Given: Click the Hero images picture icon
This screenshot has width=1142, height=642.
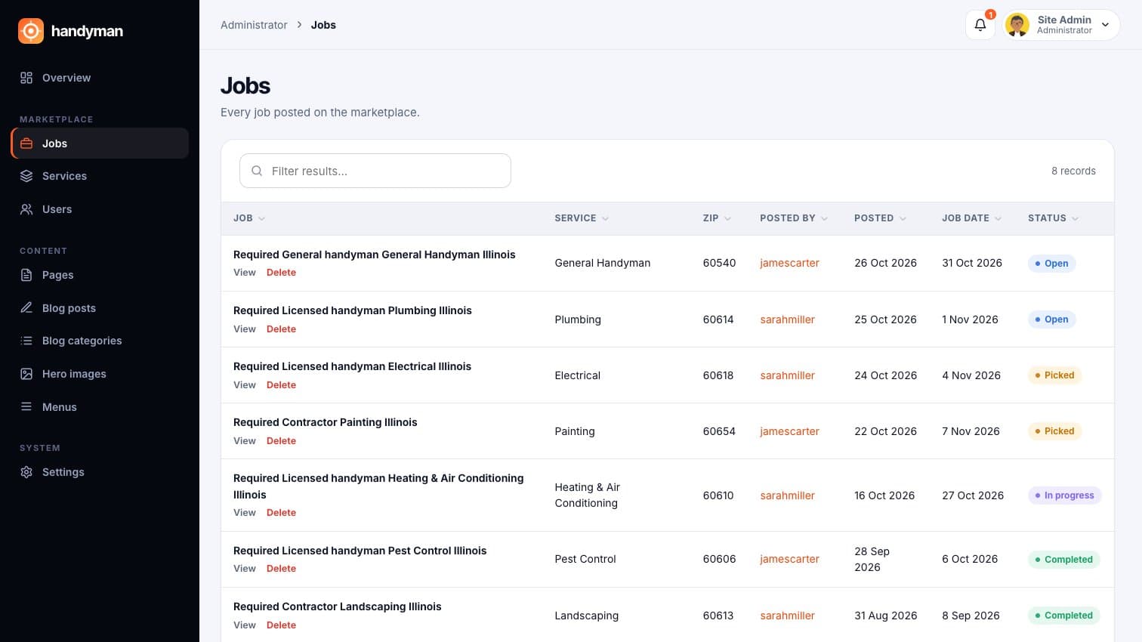Looking at the screenshot, I should [26, 374].
